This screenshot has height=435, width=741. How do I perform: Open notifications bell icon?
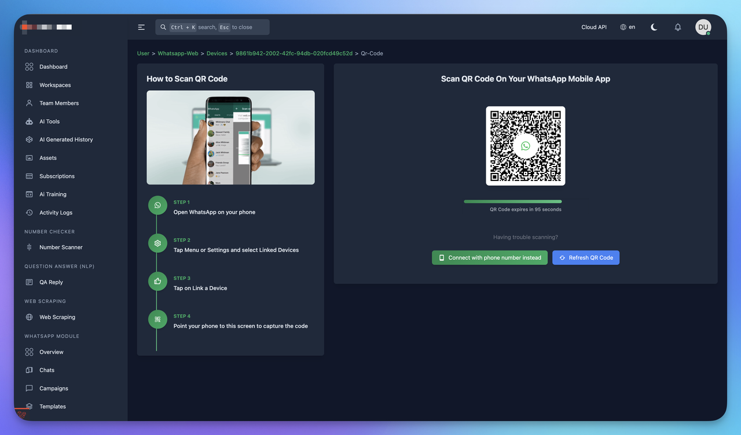point(678,27)
